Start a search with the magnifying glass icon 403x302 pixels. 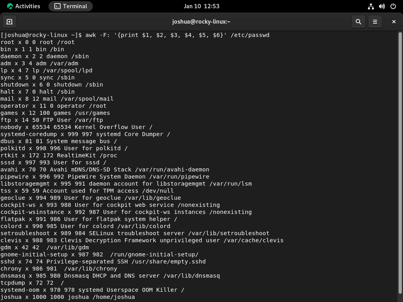pyautogui.click(x=358, y=22)
